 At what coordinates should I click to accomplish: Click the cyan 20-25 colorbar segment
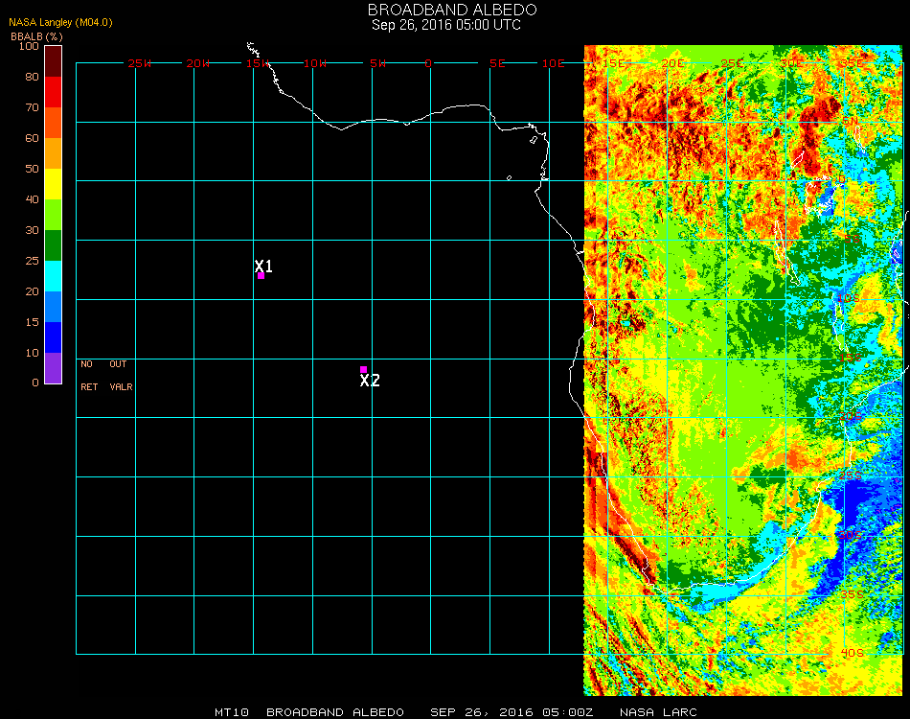point(53,276)
